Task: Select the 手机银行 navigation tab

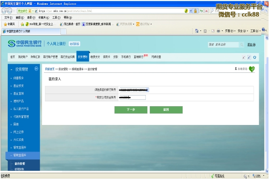Action: click(x=126, y=57)
